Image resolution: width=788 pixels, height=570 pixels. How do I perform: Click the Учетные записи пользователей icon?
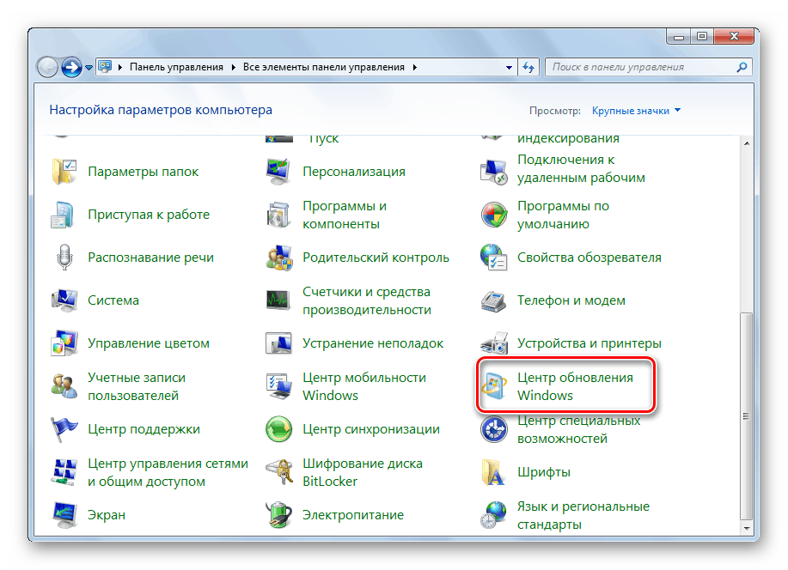(x=64, y=386)
